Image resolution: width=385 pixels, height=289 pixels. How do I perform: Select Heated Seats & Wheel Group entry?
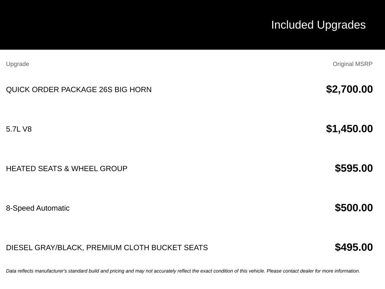(67, 169)
